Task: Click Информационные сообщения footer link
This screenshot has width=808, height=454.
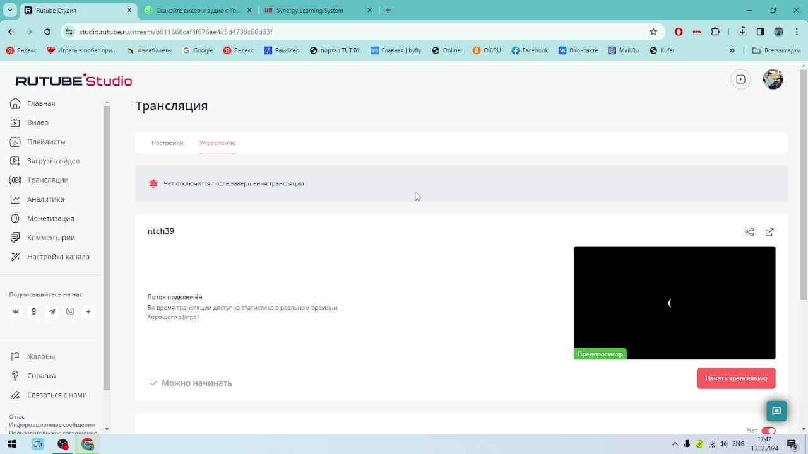Action: coord(52,425)
